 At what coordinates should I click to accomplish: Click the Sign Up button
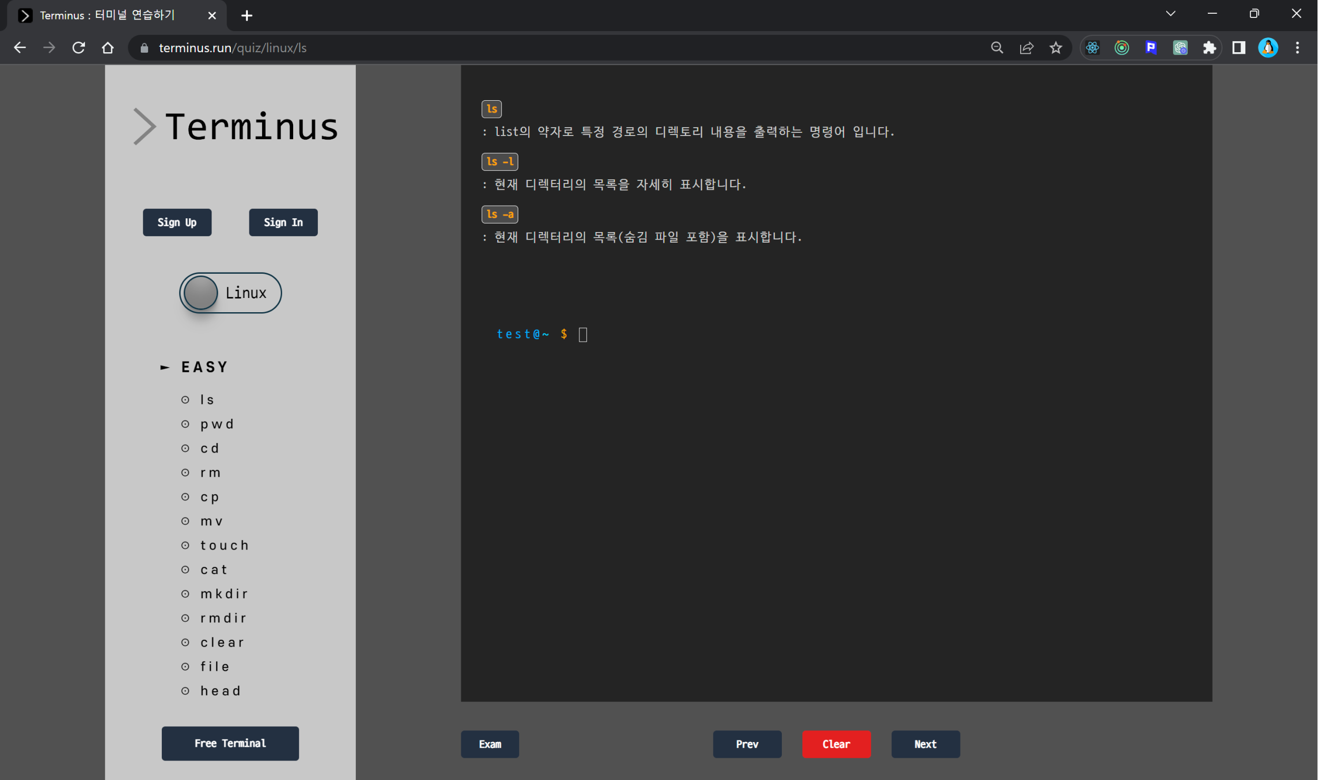click(x=177, y=223)
